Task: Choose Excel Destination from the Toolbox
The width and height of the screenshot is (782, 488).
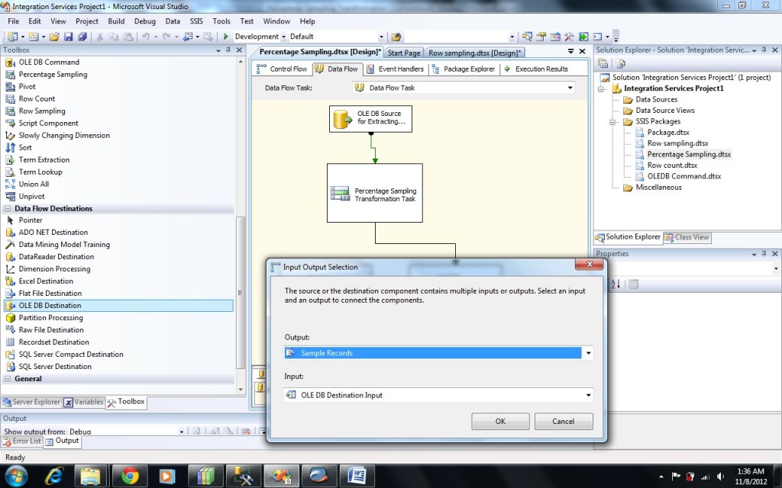Action: tap(46, 281)
